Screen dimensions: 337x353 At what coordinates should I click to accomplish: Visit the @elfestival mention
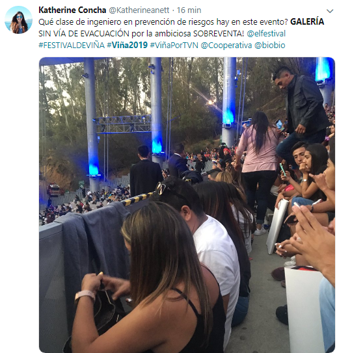(x=266, y=34)
